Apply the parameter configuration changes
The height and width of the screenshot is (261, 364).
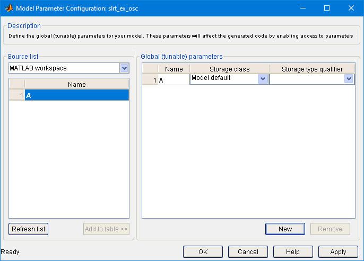(x=338, y=252)
